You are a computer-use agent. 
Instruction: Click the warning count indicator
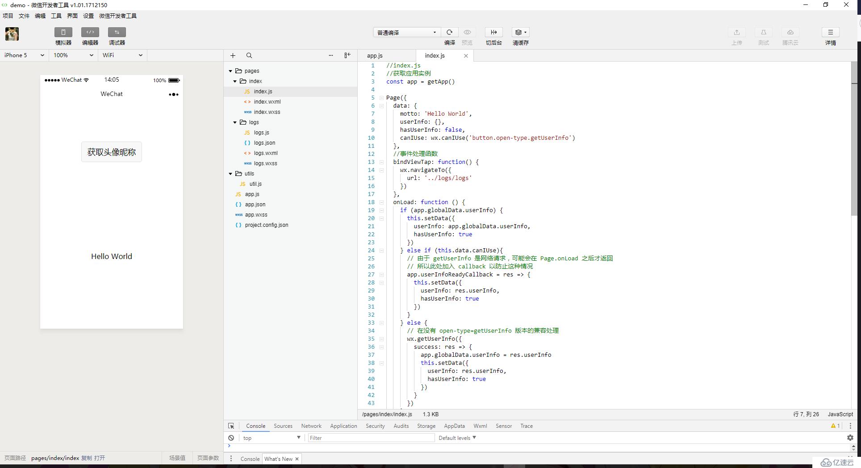click(835, 426)
